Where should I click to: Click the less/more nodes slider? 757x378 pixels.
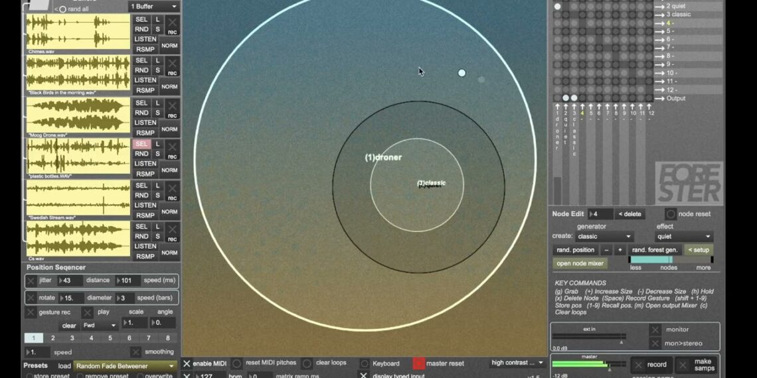(670, 260)
